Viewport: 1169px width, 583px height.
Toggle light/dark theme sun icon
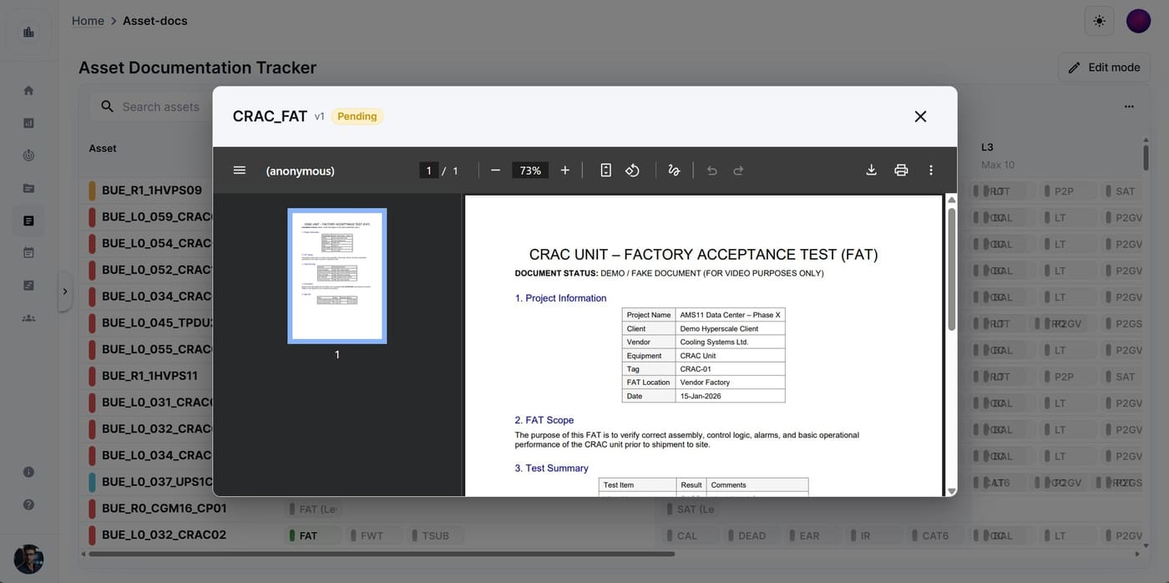[1099, 21]
